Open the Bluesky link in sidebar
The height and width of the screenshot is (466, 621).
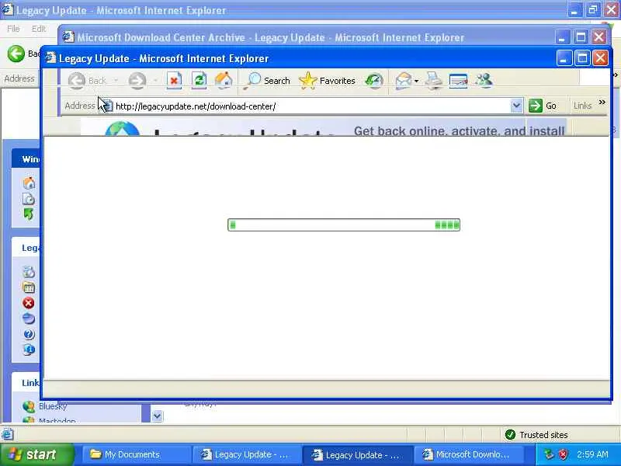point(53,406)
